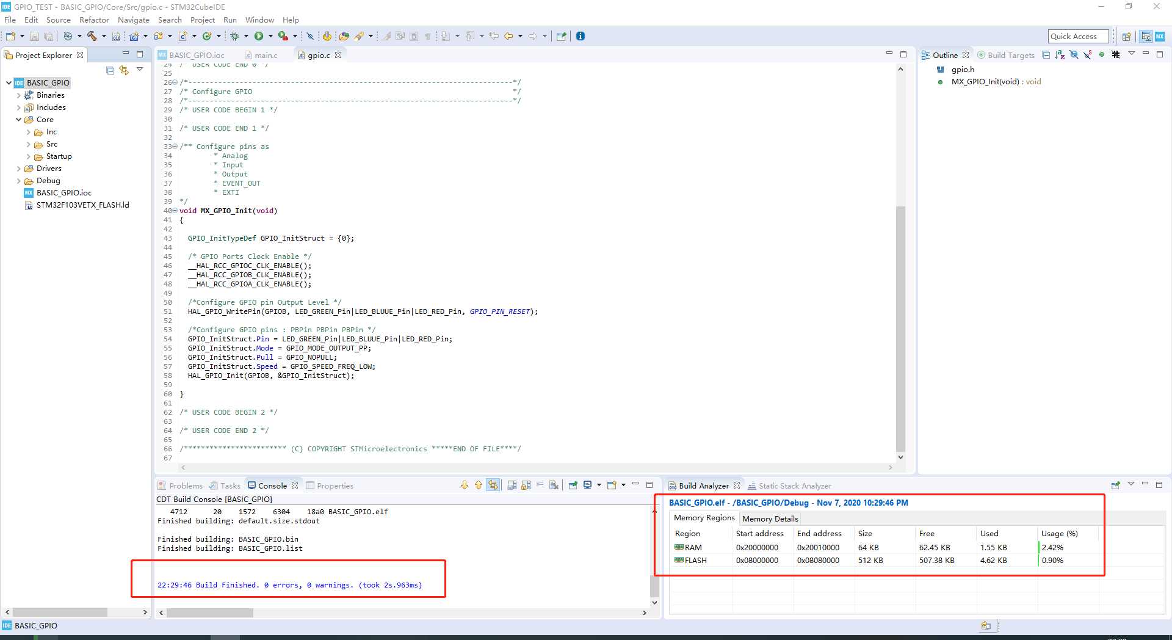The height and width of the screenshot is (640, 1172).
Task: Click the build configuration icon
Action: pyautogui.click(x=68, y=36)
